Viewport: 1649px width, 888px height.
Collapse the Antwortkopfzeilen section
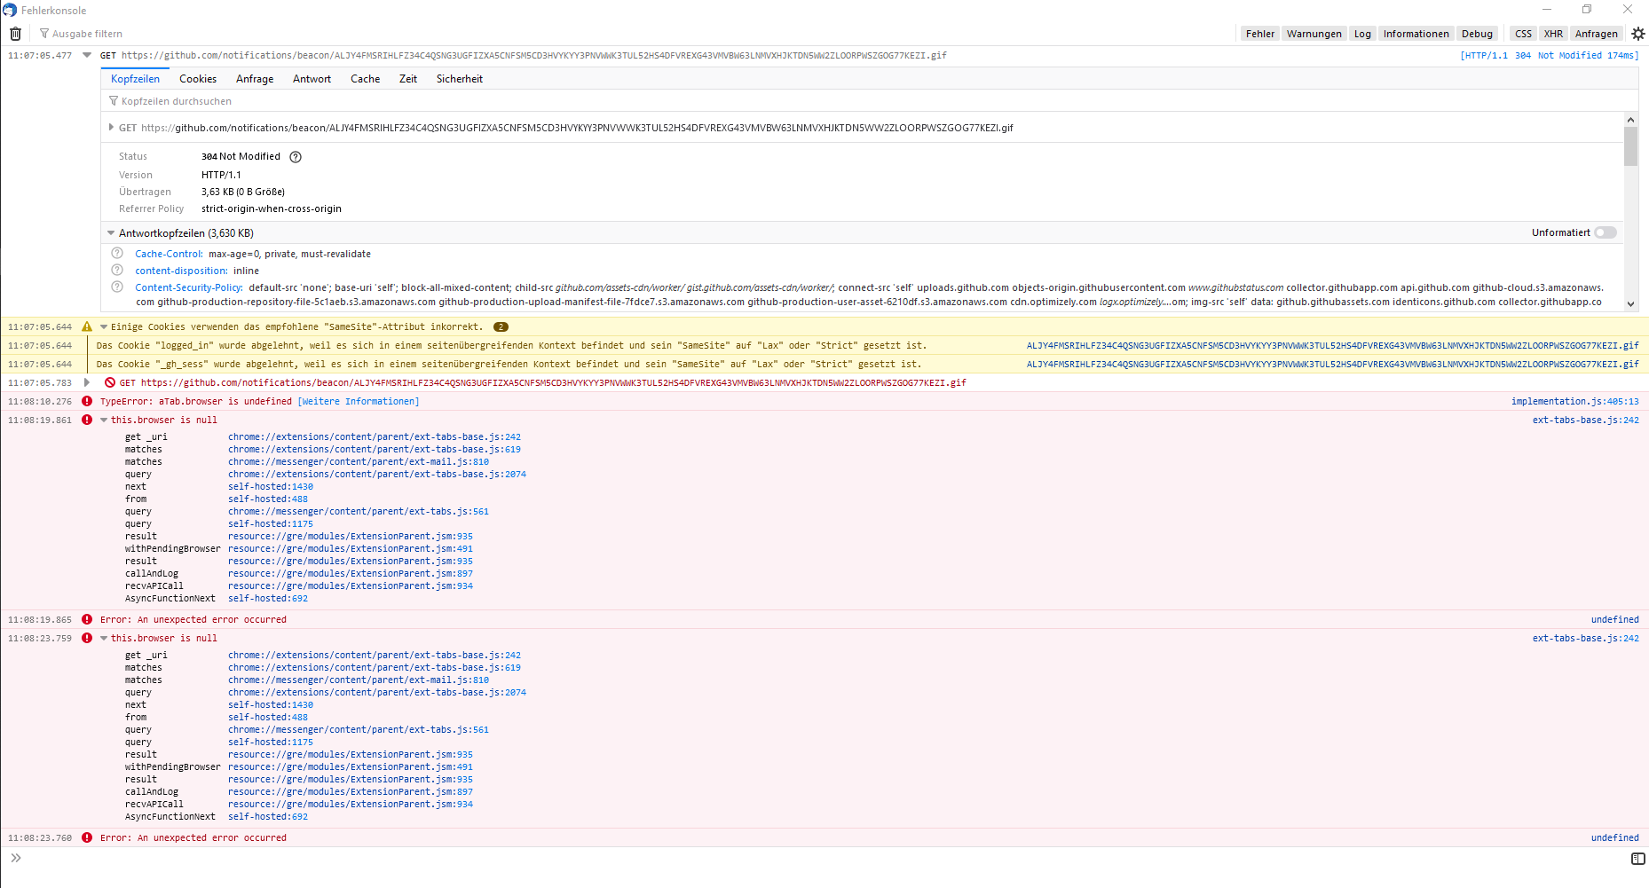[111, 232]
